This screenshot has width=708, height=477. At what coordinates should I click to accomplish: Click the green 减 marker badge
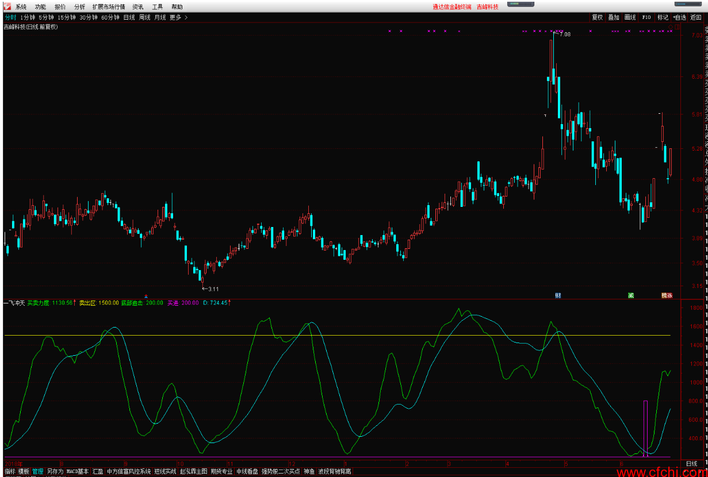[x=631, y=295]
